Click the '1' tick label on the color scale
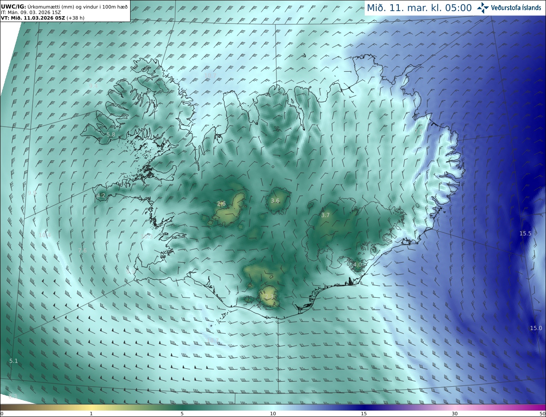The height and width of the screenshot is (417, 546). [x=91, y=414]
